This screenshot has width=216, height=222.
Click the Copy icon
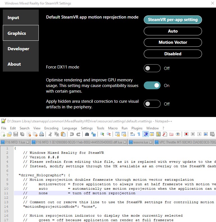coord(57,134)
